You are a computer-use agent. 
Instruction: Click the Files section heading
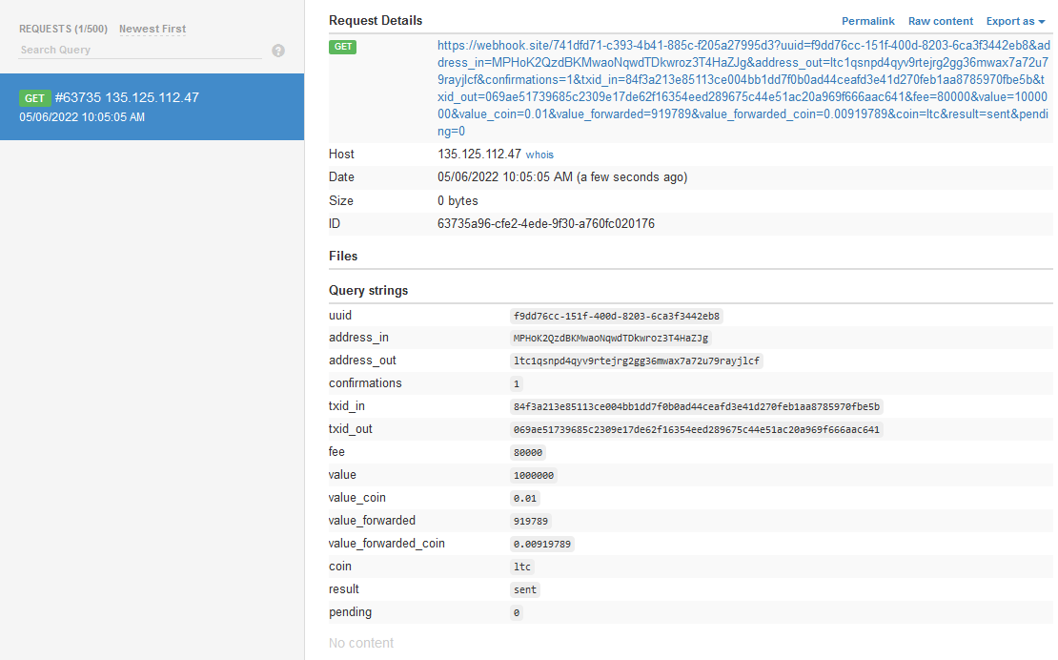343,257
